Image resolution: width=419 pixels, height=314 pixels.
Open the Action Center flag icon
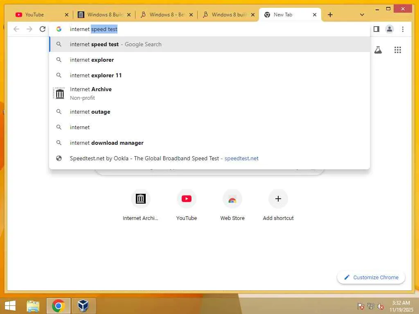point(360,306)
